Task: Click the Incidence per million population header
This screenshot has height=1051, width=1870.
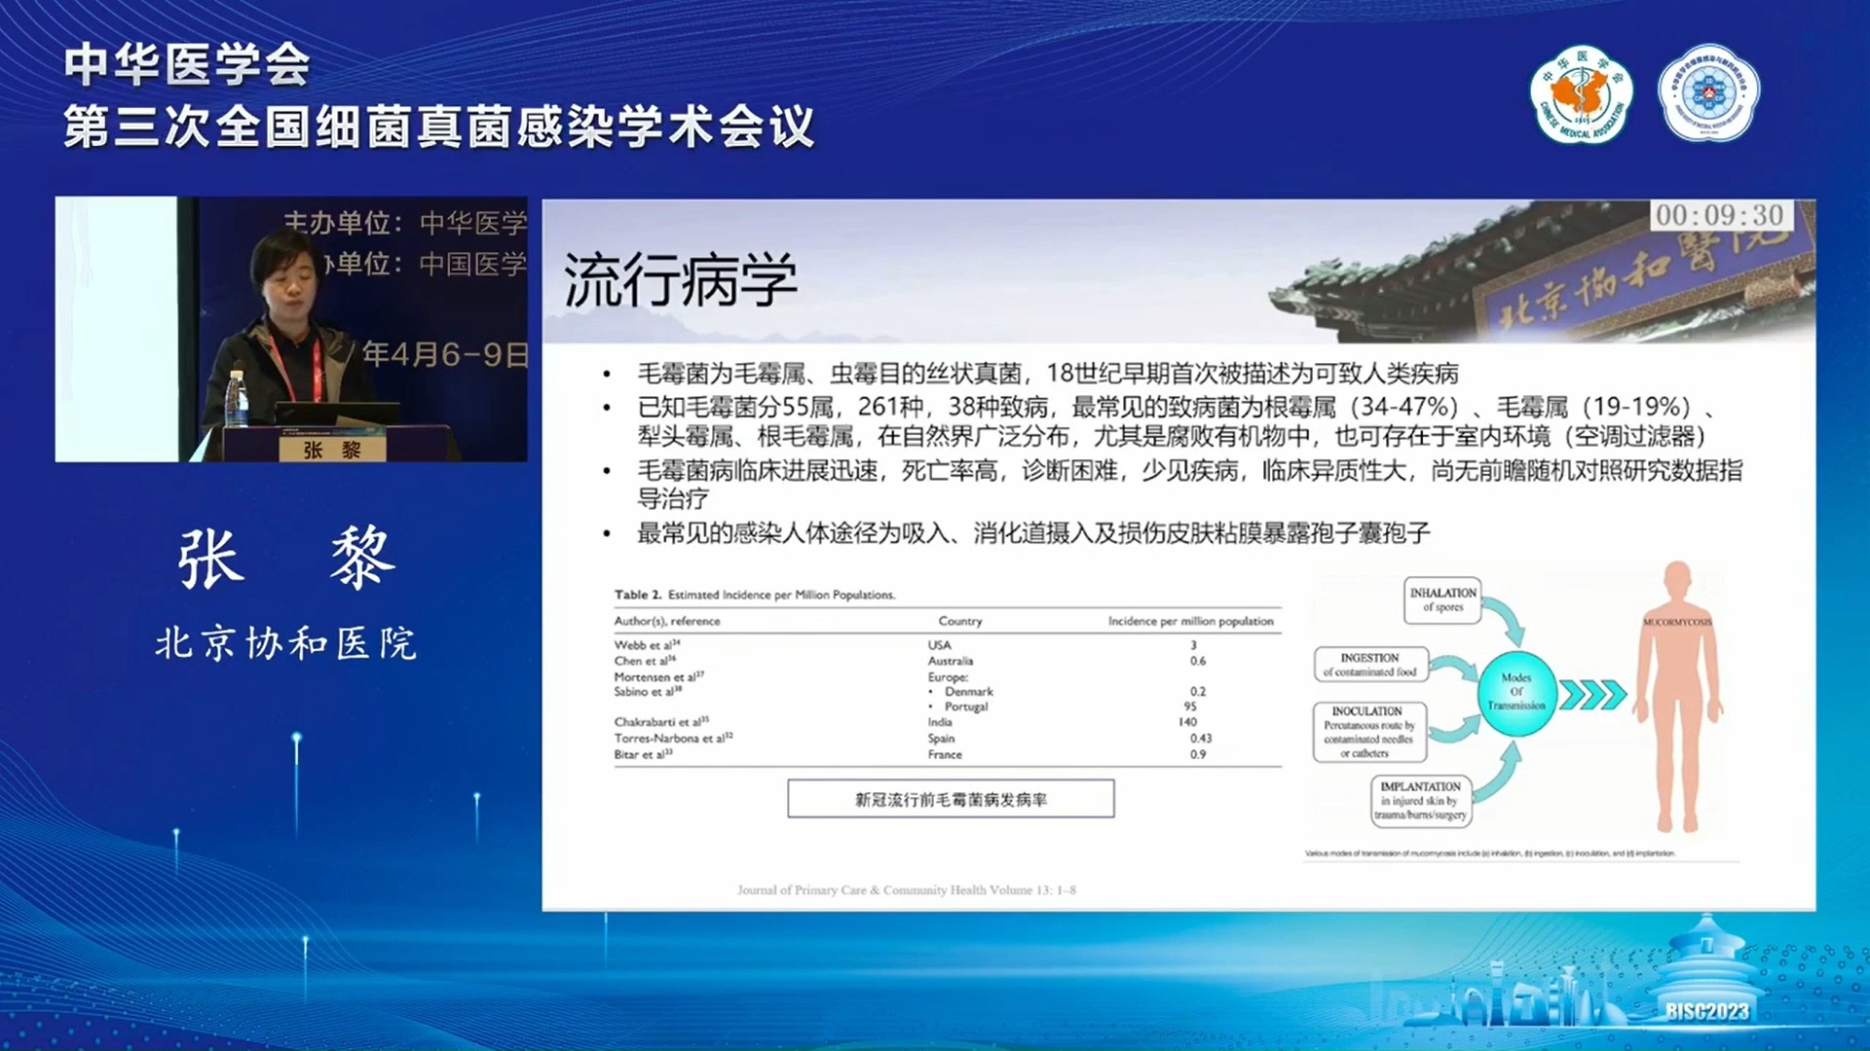Action: click(1190, 620)
